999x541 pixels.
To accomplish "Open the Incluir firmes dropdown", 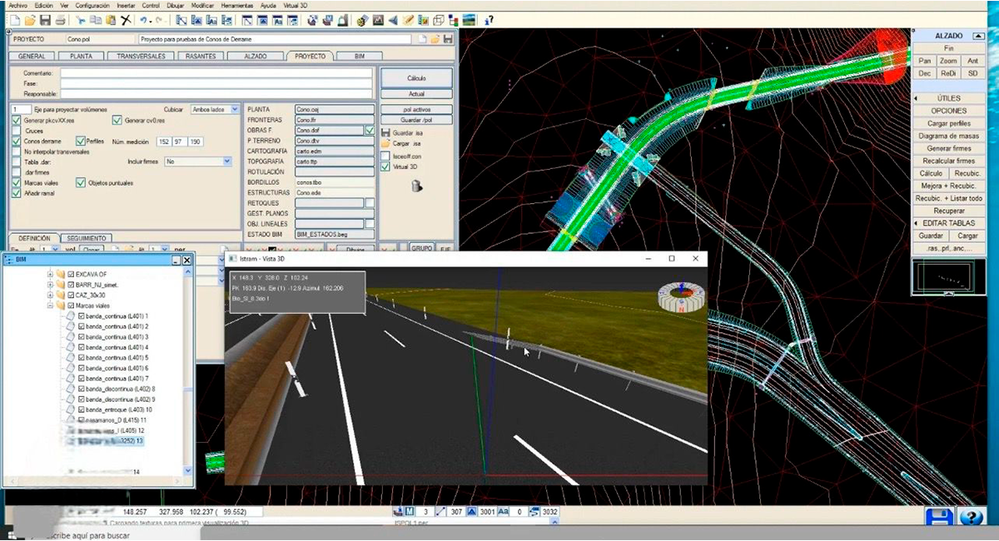I will click(x=198, y=161).
